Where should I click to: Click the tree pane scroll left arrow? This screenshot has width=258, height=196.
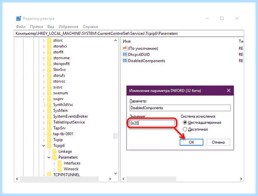click(17, 179)
